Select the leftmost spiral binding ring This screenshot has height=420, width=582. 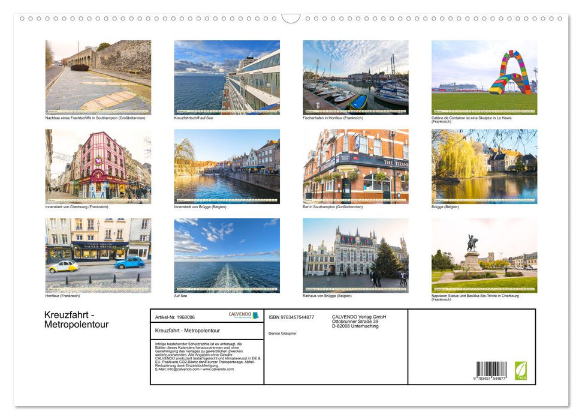tap(23, 20)
